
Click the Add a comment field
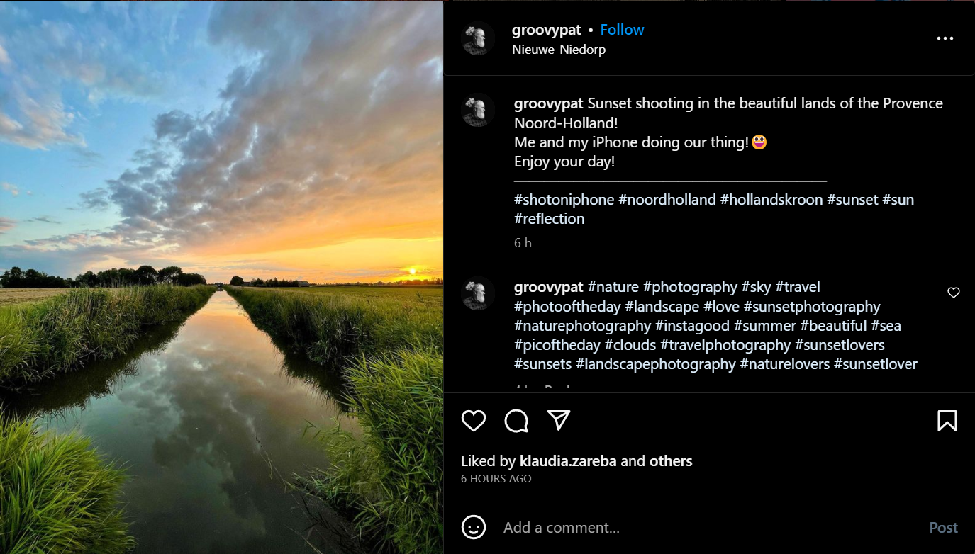tap(709, 528)
